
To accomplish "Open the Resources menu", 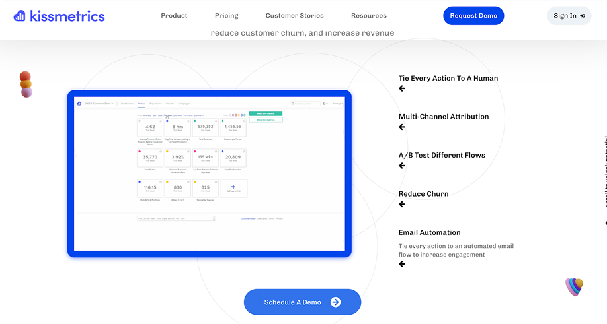I will [368, 16].
